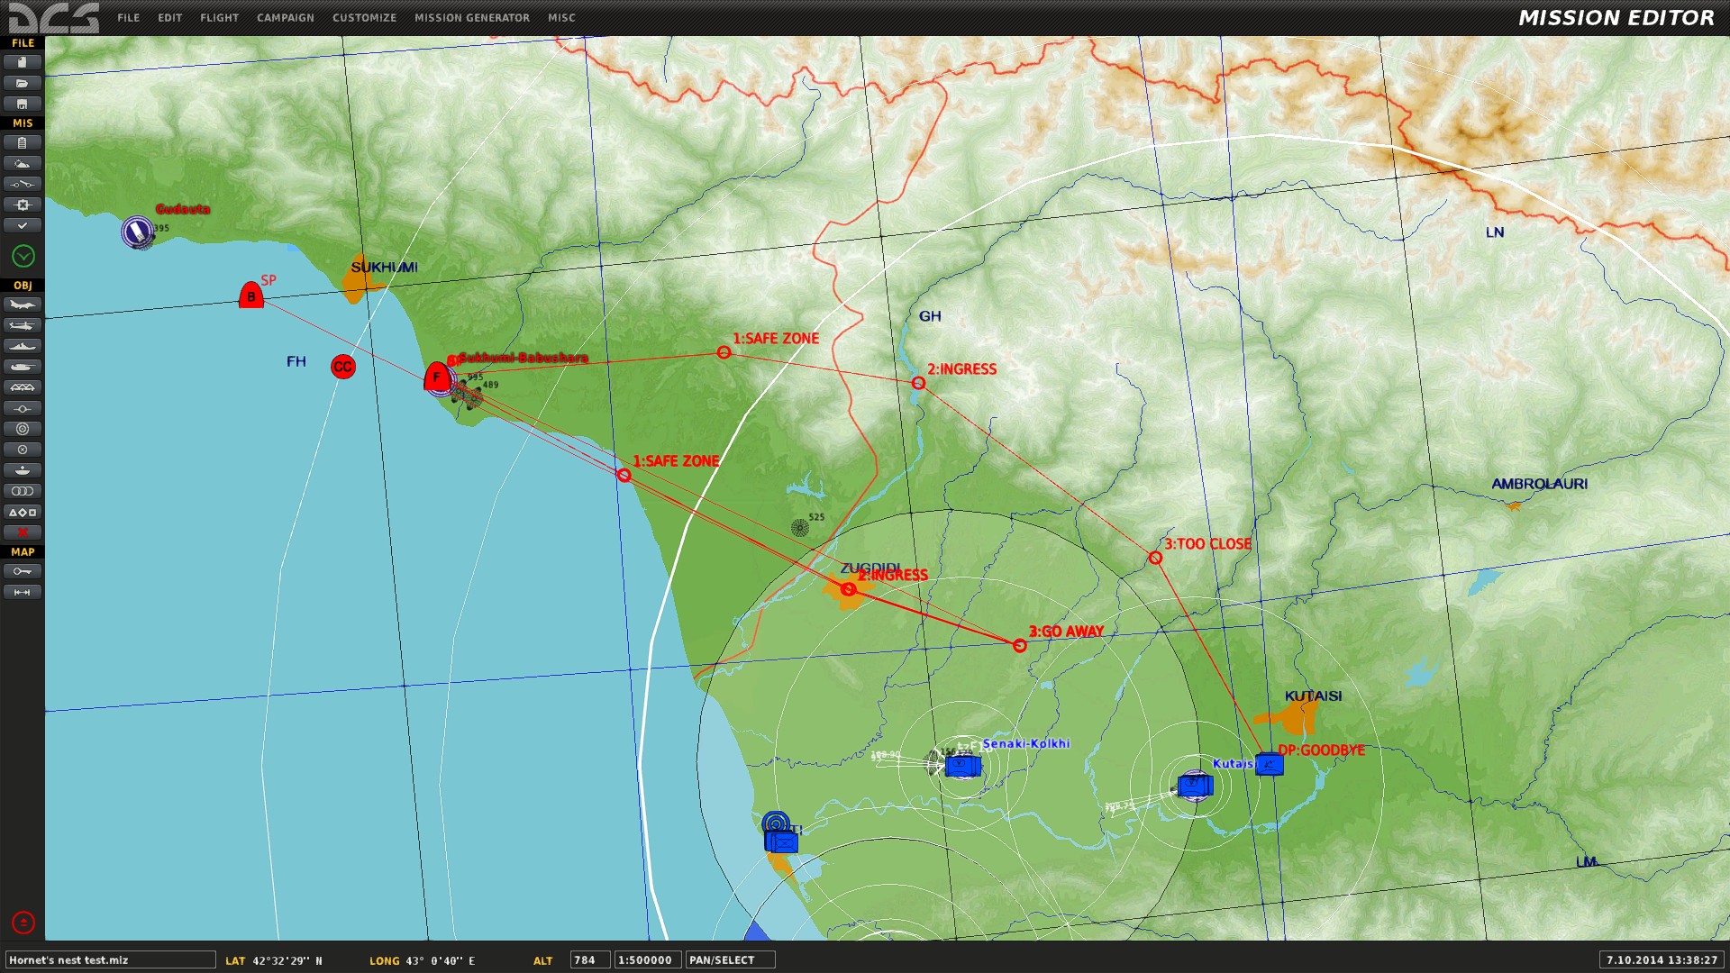The height and width of the screenshot is (973, 1730).
Task: Click the 2:INGRESS waypoint near GH
Action: [x=918, y=383]
